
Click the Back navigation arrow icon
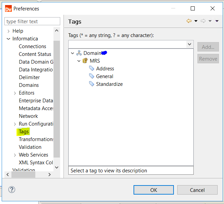[x=189, y=21]
